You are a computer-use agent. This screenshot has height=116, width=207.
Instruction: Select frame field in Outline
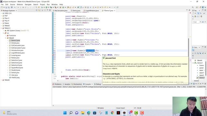[202, 65]
